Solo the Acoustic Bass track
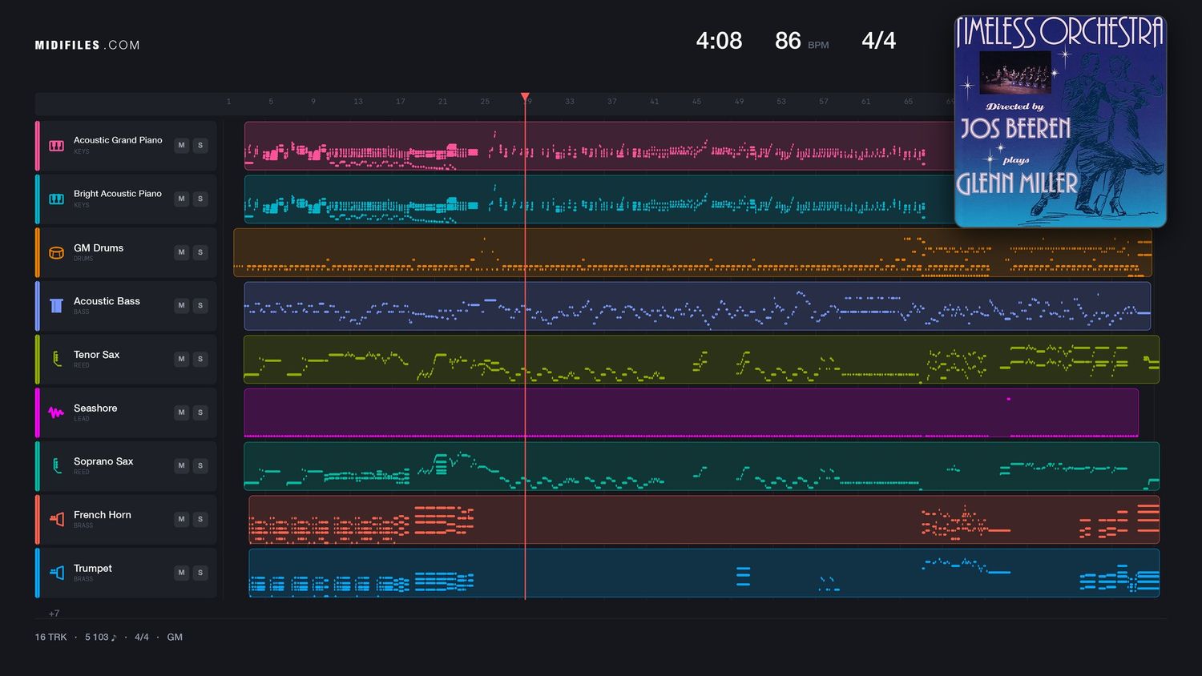Viewport: 1202px width, 676px height. pos(200,305)
